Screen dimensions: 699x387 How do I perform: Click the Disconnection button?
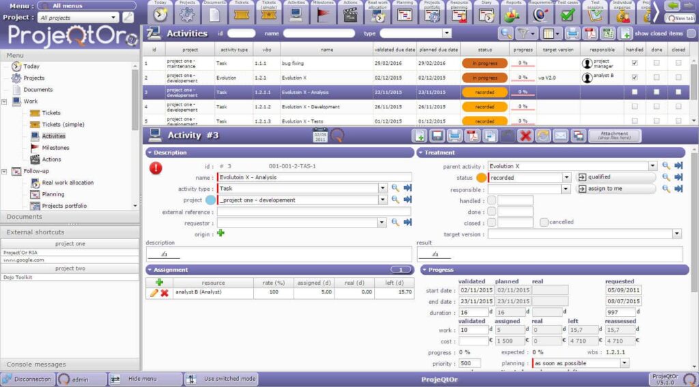click(27, 379)
